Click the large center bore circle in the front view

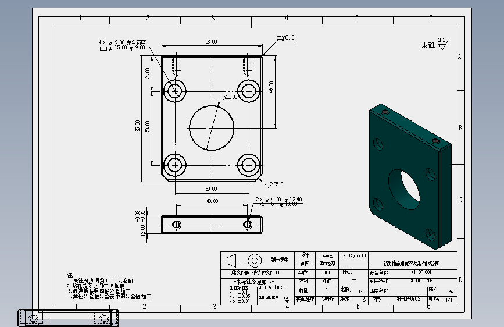point(212,128)
